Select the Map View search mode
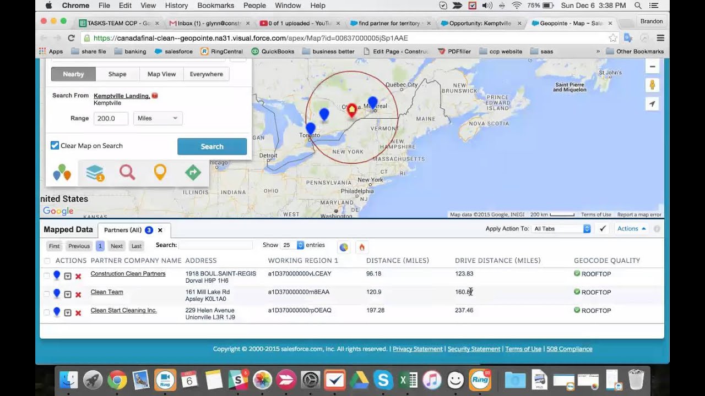The height and width of the screenshot is (396, 705). tap(161, 74)
